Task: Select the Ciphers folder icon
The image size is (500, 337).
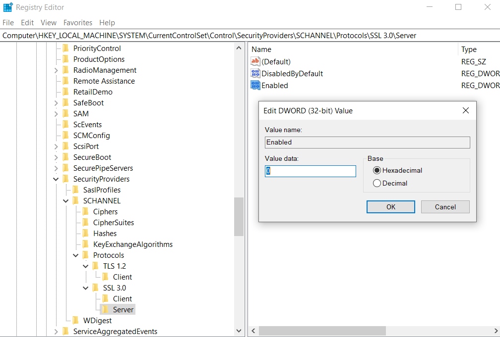Action: pyautogui.click(x=86, y=211)
